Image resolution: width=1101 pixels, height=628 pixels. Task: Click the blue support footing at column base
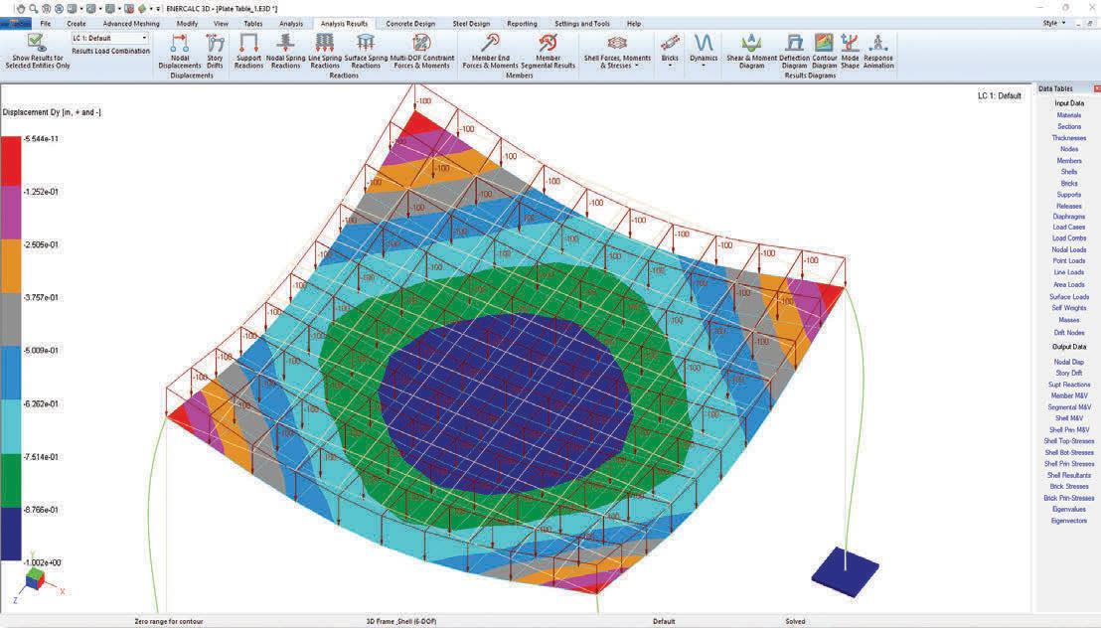click(x=846, y=571)
